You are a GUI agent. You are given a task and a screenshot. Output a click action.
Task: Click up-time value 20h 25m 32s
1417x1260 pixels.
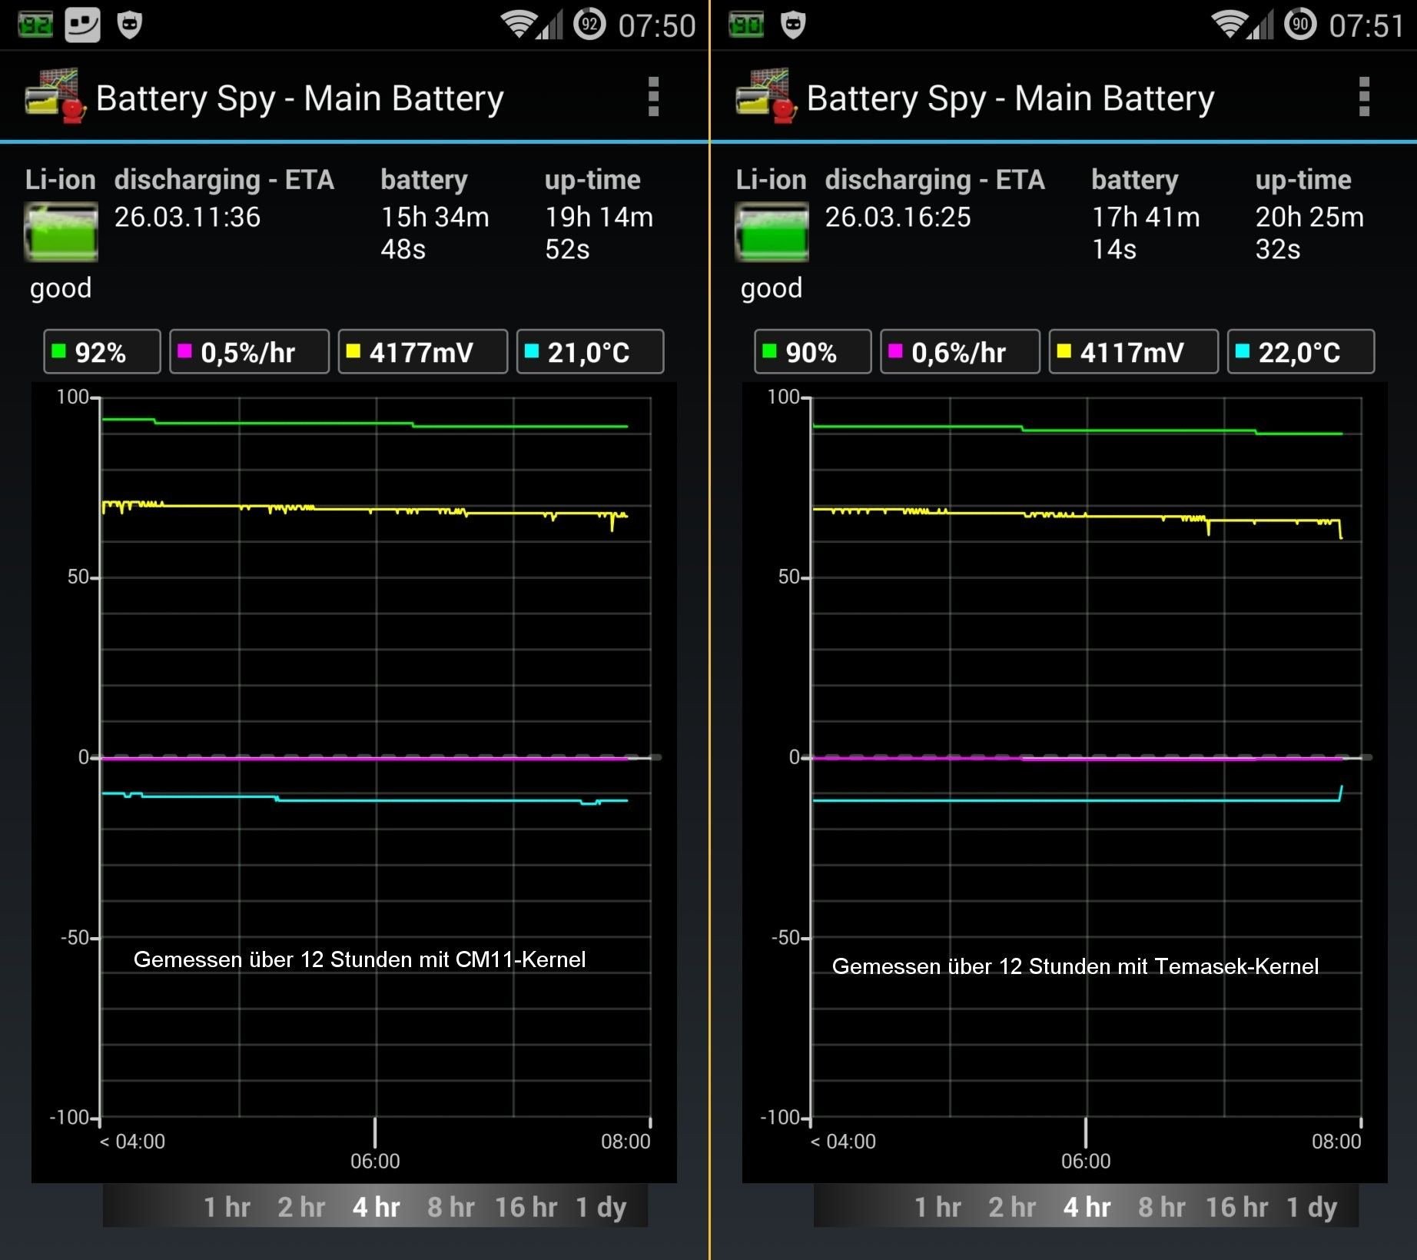(1310, 233)
